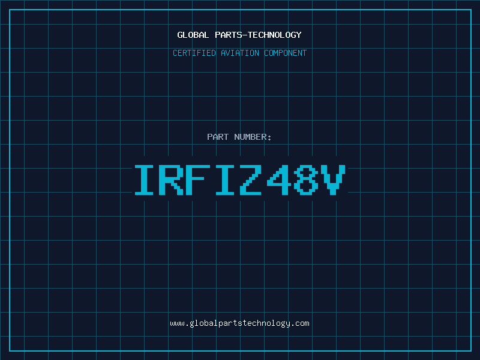The width and height of the screenshot is (480, 360).
Task: Click the www prefix of the URL
Action: 177,323
